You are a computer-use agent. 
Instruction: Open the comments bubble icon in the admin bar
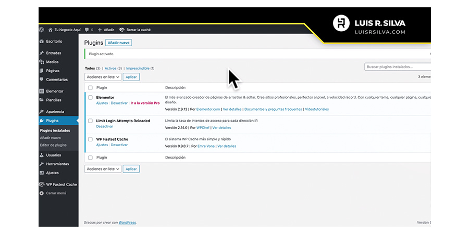coord(87,30)
